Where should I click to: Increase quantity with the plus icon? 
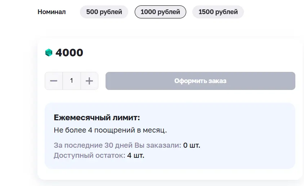coord(89,81)
